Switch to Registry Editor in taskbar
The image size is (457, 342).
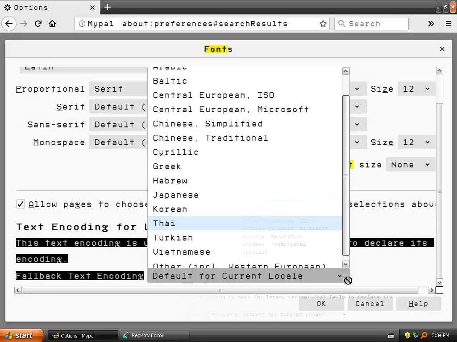(x=154, y=335)
